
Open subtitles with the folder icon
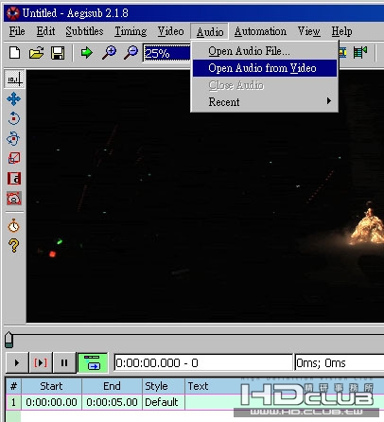coord(37,53)
